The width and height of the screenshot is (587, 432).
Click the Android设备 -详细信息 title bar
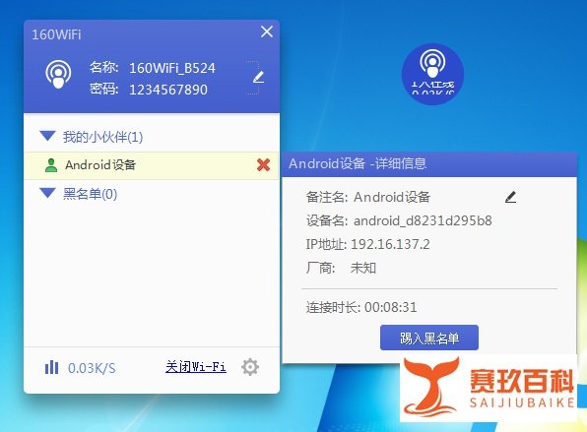pyautogui.click(x=429, y=163)
